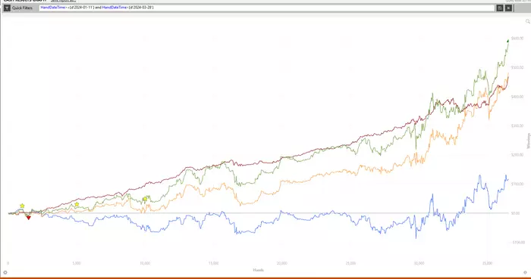
Task: Click the green upward triangle peak marker
Action: (507, 41)
